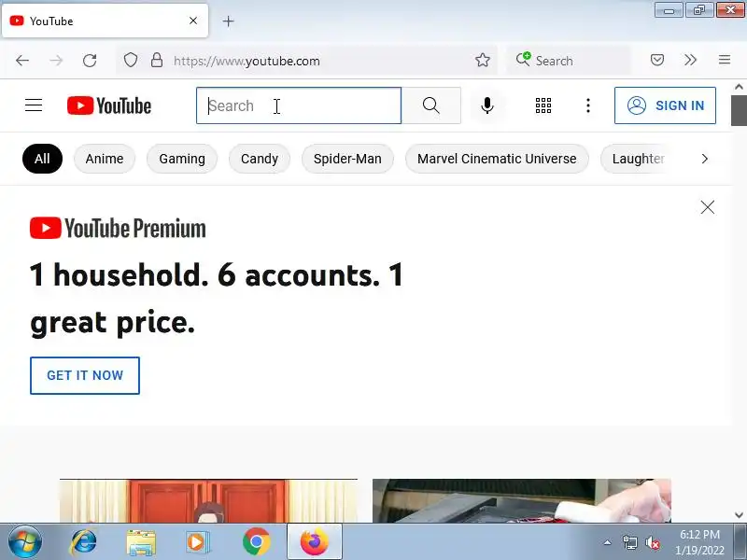Open the YouTube hamburger guide menu

(x=34, y=105)
